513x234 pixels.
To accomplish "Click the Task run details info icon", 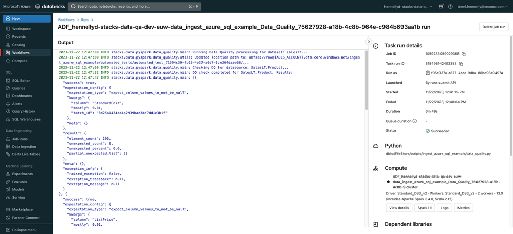I will 376,46.
